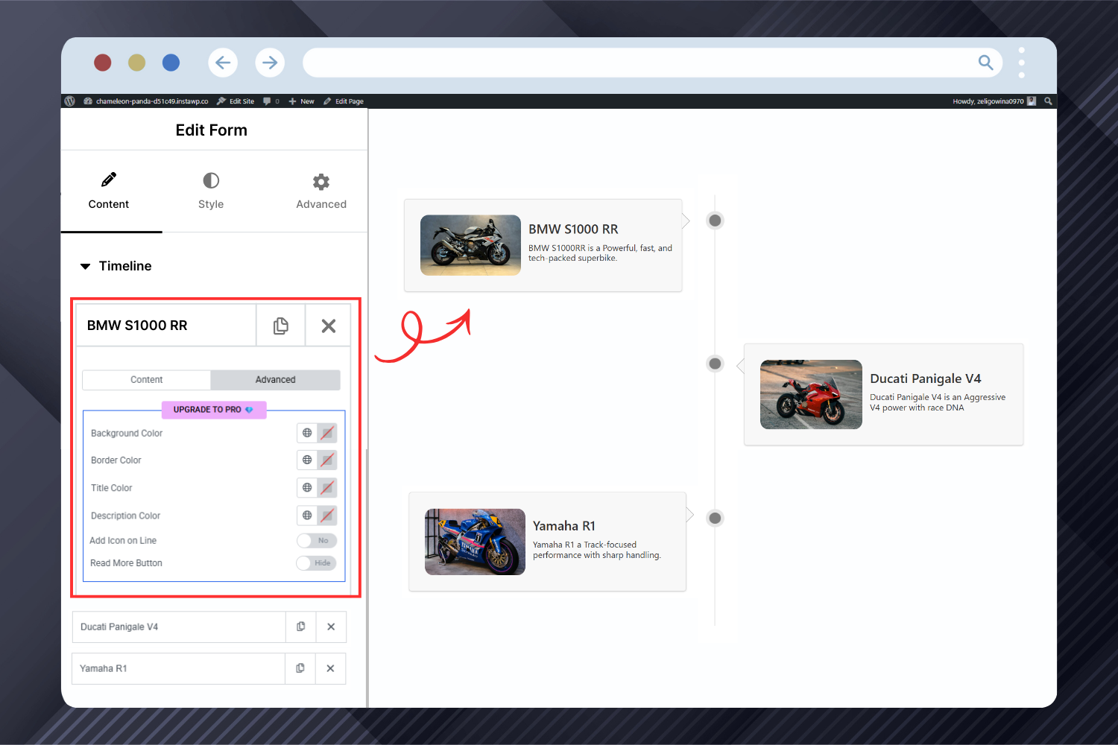Click the BMW S1000 RR item title
The height and width of the screenshot is (745, 1118).
pyautogui.click(x=137, y=326)
